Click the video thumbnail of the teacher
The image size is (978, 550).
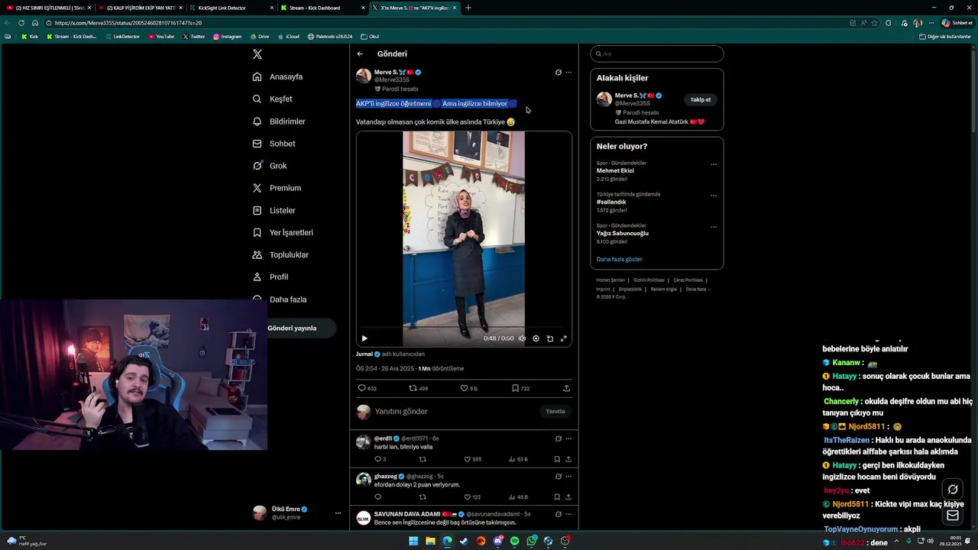pyautogui.click(x=464, y=238)
